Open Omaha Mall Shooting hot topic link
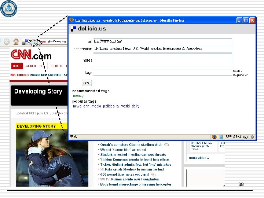The height and width of the screenshot is (198, 264). [x=45, y=75]
